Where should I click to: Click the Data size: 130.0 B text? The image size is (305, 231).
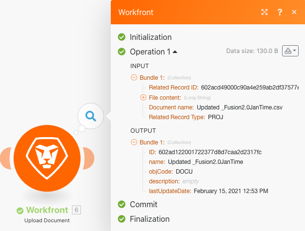(252, 51)
